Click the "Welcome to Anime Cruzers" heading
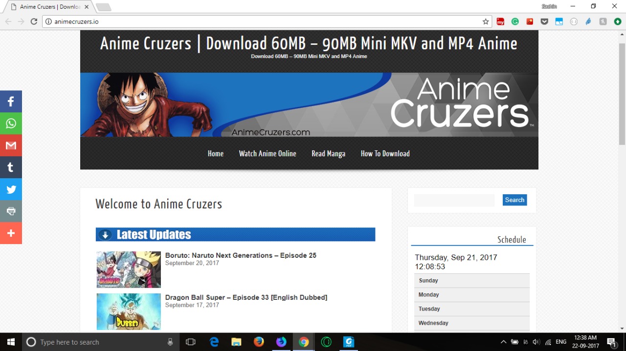Screen dimensions: 626x351 tap(158, 204)
